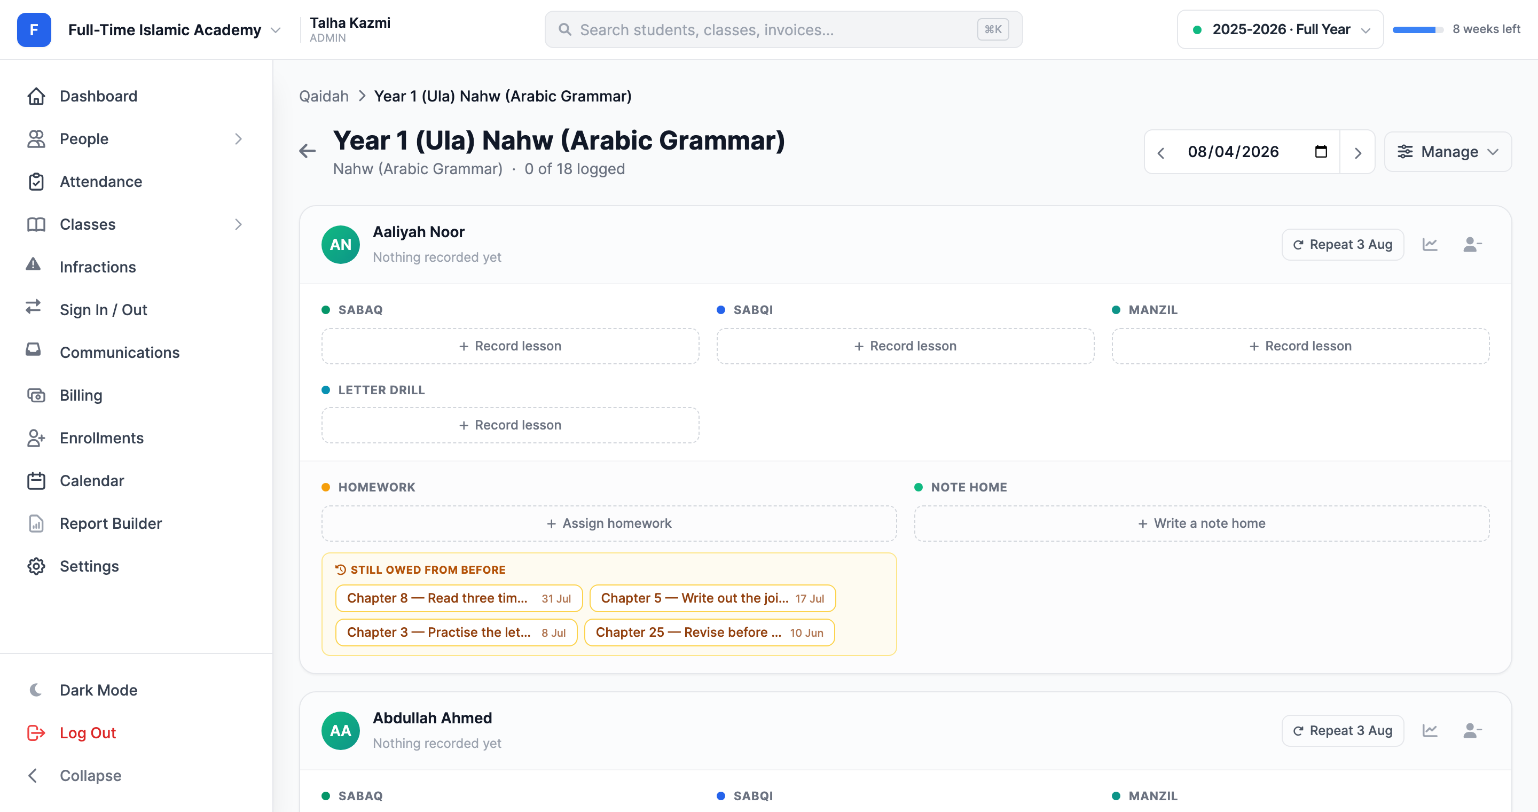The height and width of the screenshot is (812, 1538).
Task: Open the Dashboard home icon
Action: tap(36, 96)
